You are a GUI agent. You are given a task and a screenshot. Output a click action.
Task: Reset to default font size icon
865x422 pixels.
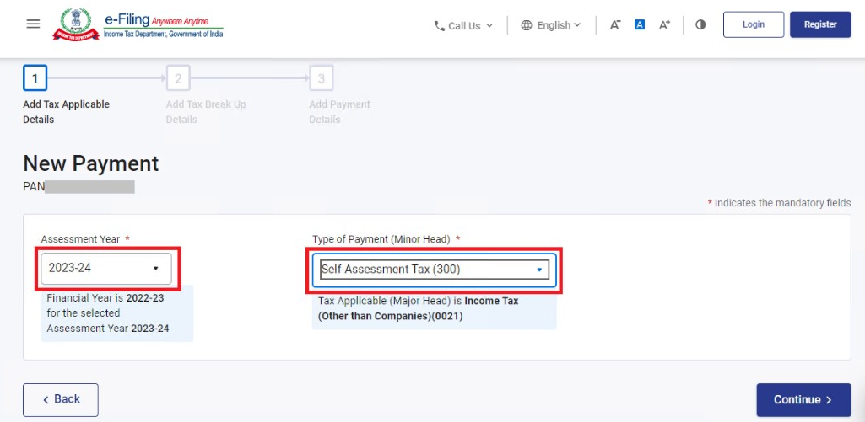(640, 25)
